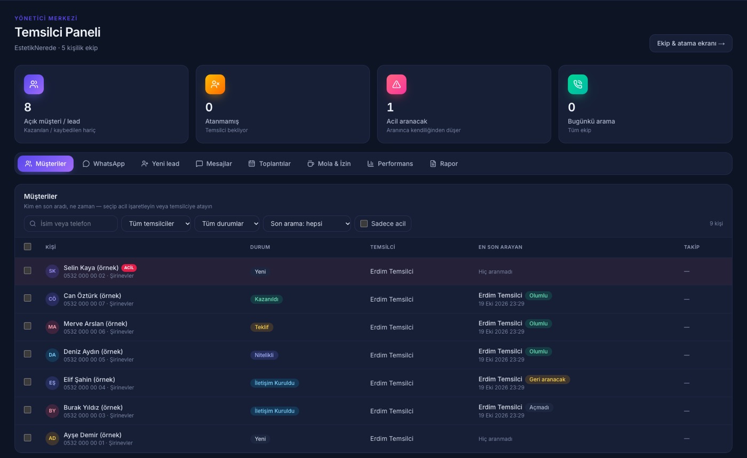The width and height of the screenshot is (747, 458).
Task: Click the Kazanıldı status badge for Can Öztürk
Action: [x=266, y=299]
